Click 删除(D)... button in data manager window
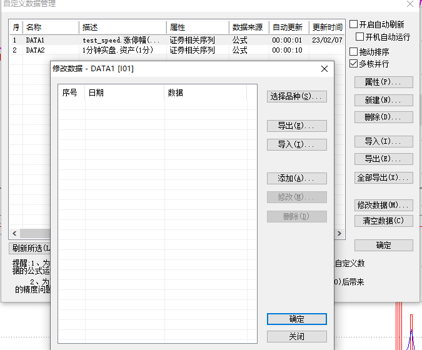 [x=383, y=117]
